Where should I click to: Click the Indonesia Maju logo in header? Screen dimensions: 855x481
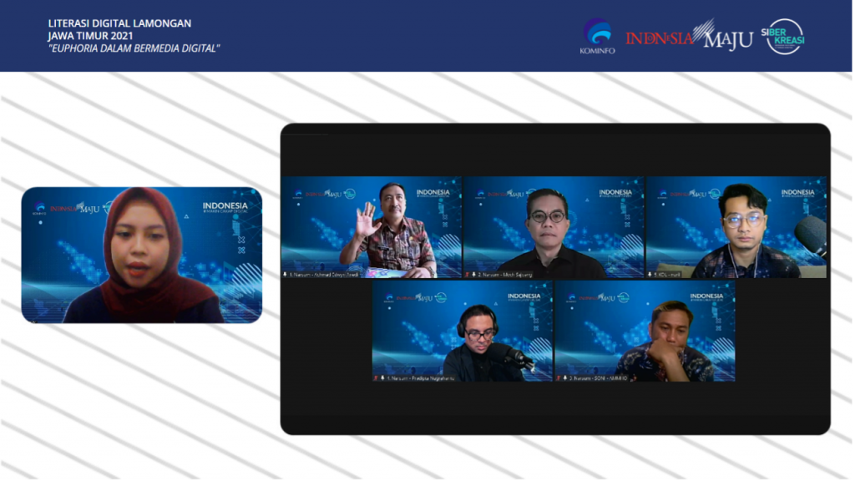[x=689, y=37]
